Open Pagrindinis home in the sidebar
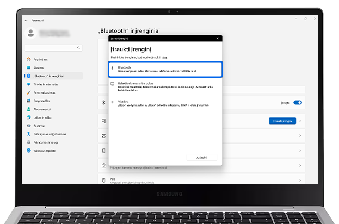Image resolution: width=339 pixels, height=224 pixels. pyautogui.click(x=40, y=59)
